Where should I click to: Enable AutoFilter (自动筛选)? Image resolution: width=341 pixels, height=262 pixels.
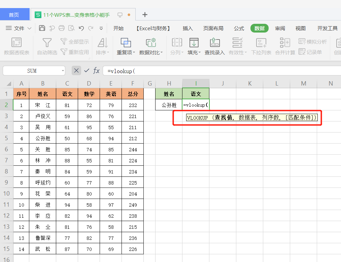[x=47, y=46]
